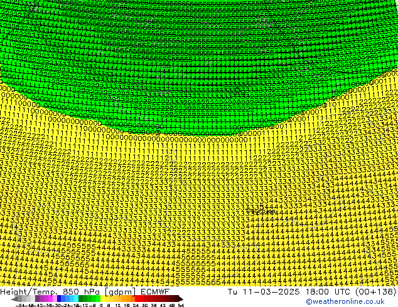Select the dark green legend swatch
The height and width of the screenshot is (307, 398).
81,298
